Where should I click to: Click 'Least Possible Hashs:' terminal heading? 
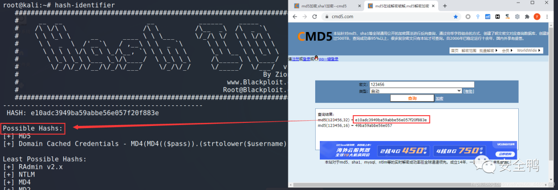(45, 159)
